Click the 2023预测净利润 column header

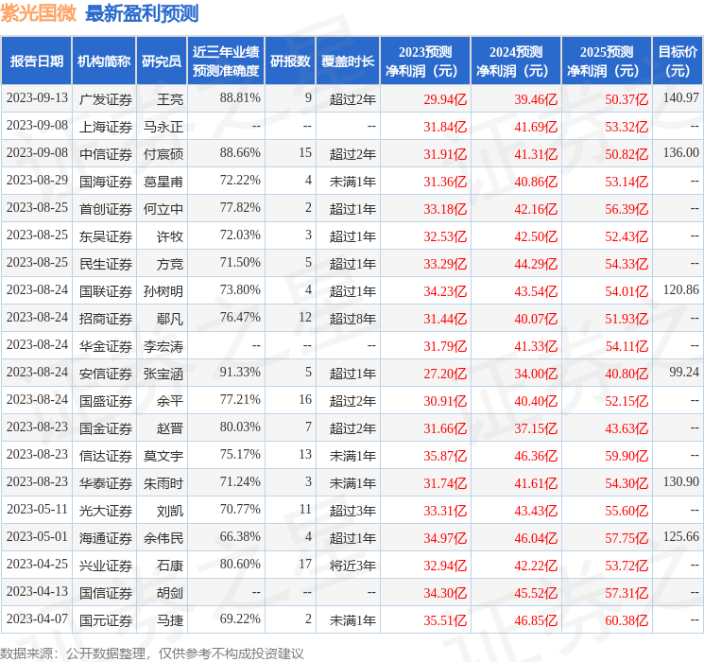pos(424,61)
